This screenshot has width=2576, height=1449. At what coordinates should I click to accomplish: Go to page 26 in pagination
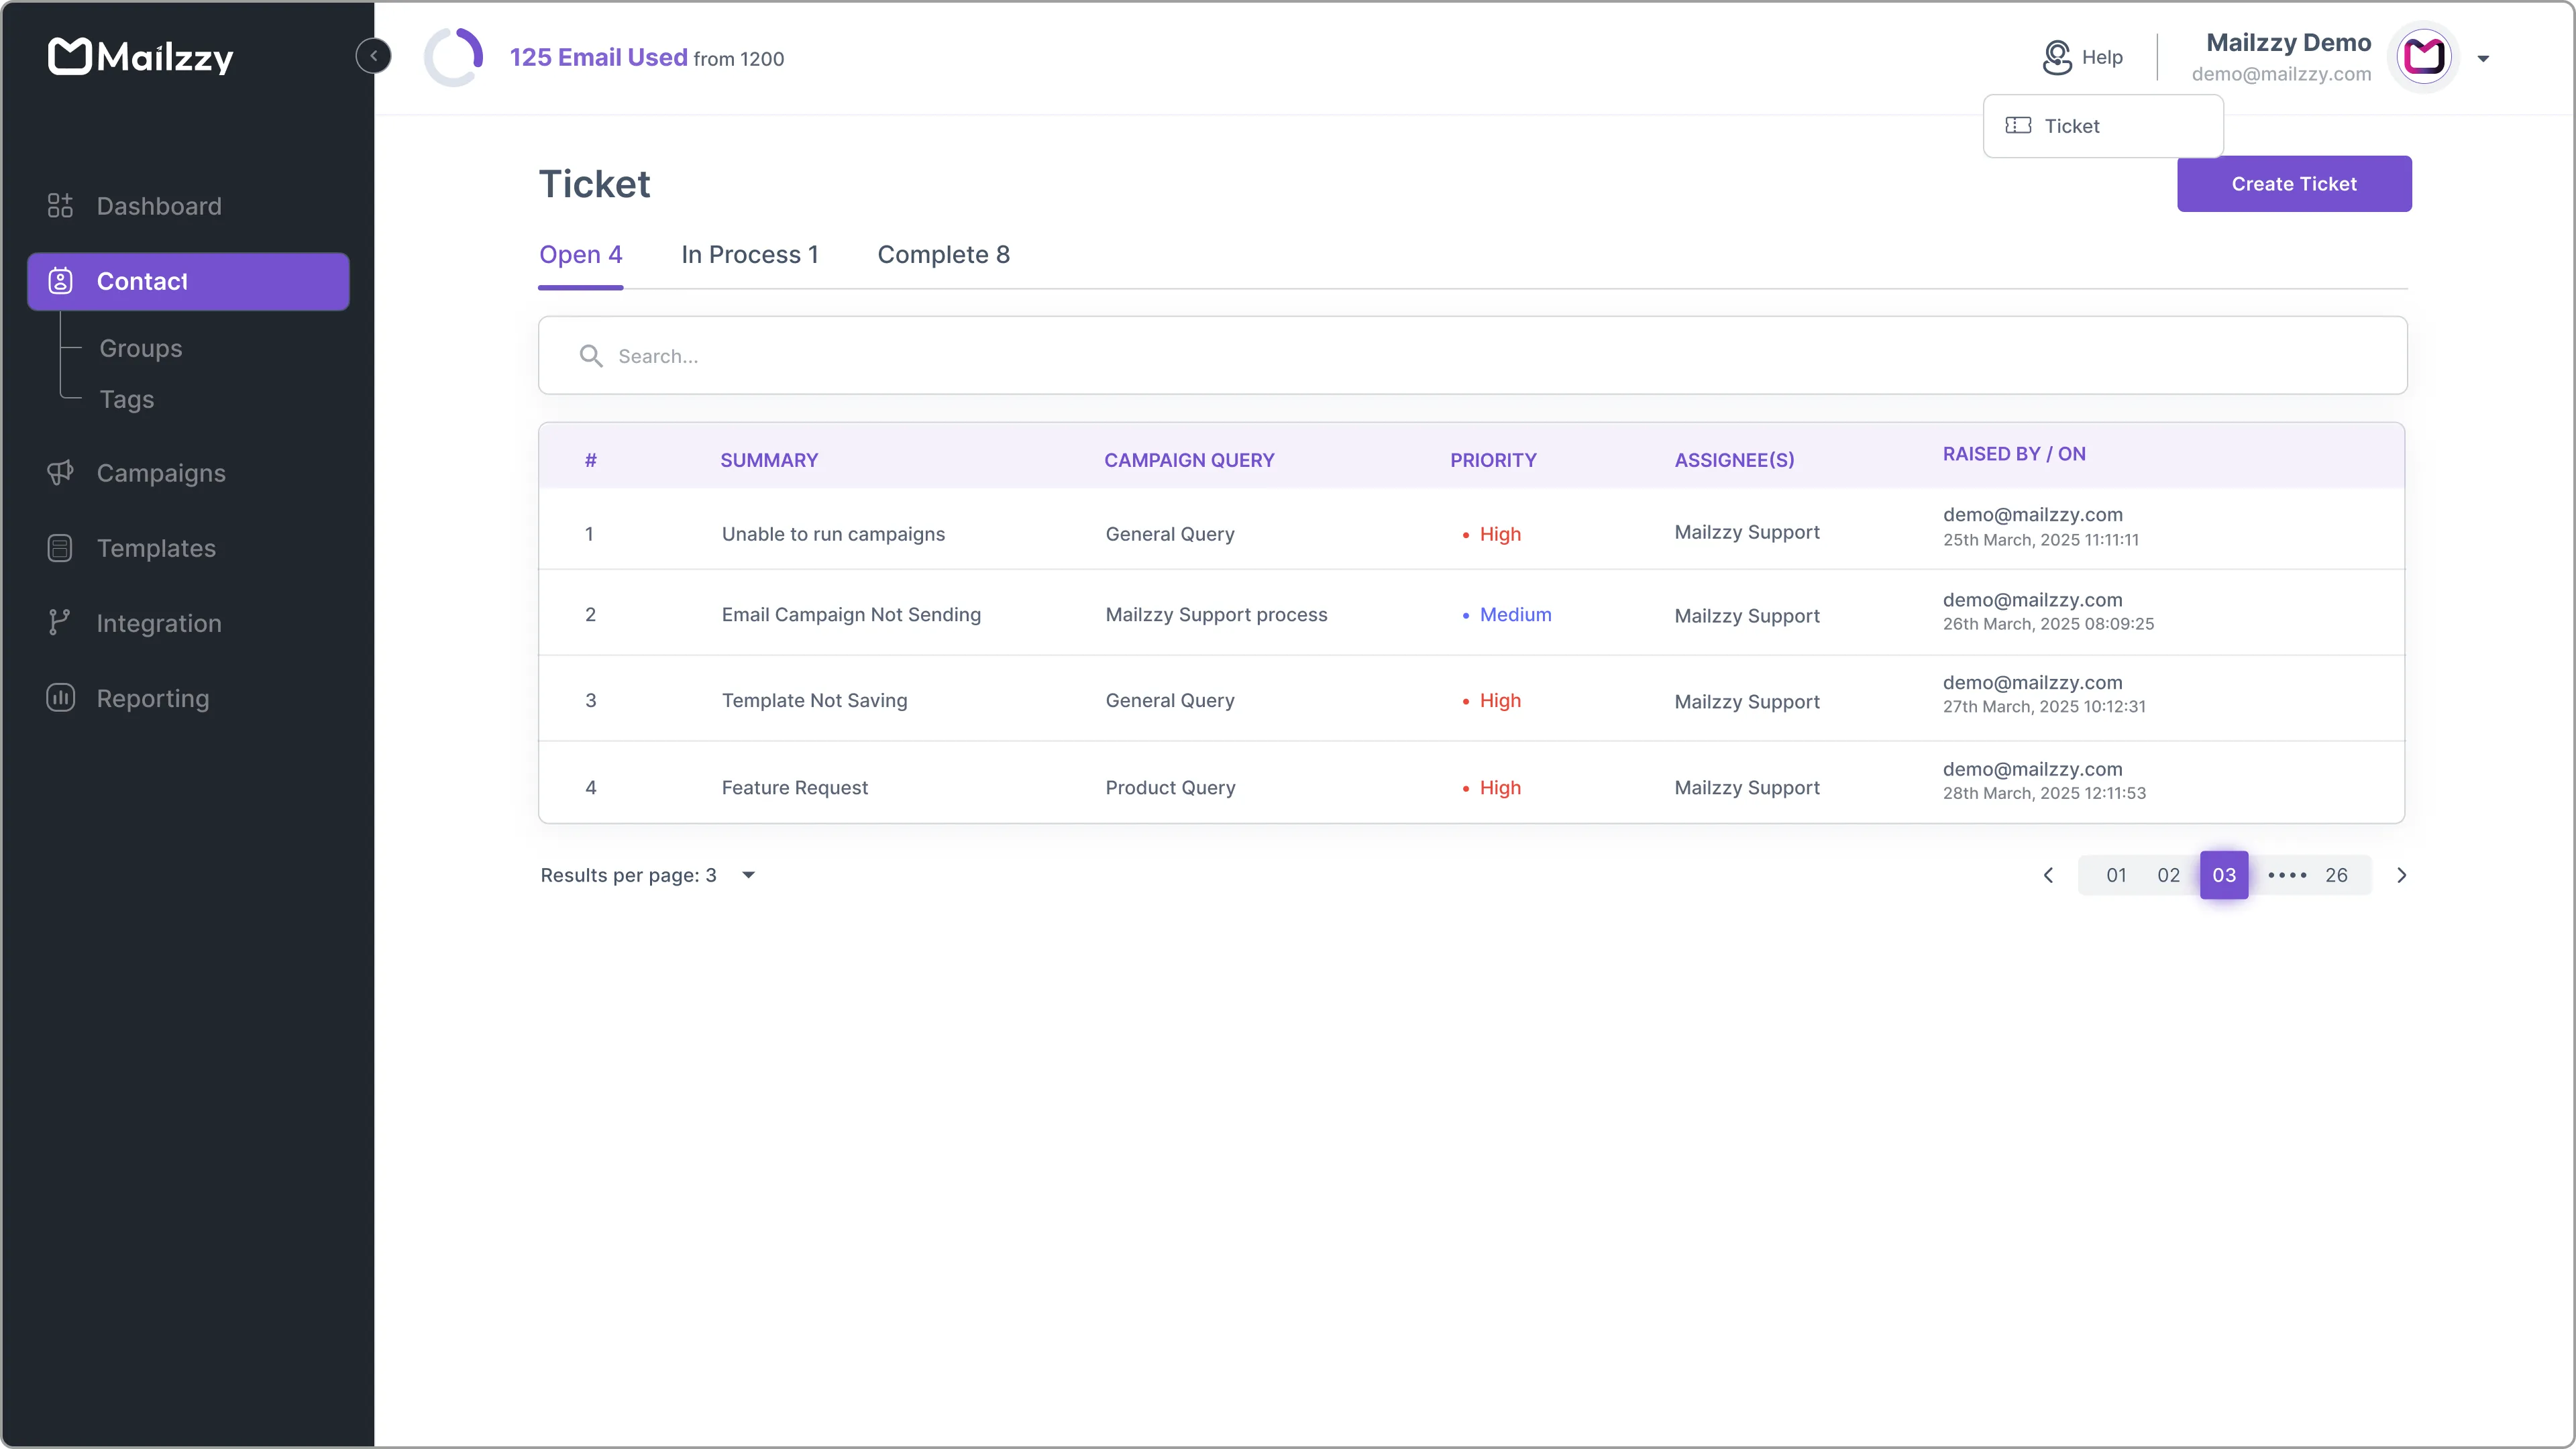click(x=2337, y=874)
